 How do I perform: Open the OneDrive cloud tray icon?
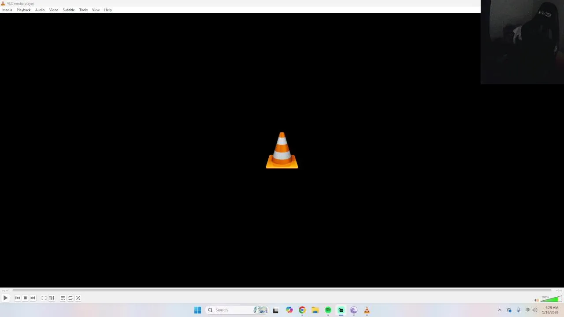pos(509,310)
